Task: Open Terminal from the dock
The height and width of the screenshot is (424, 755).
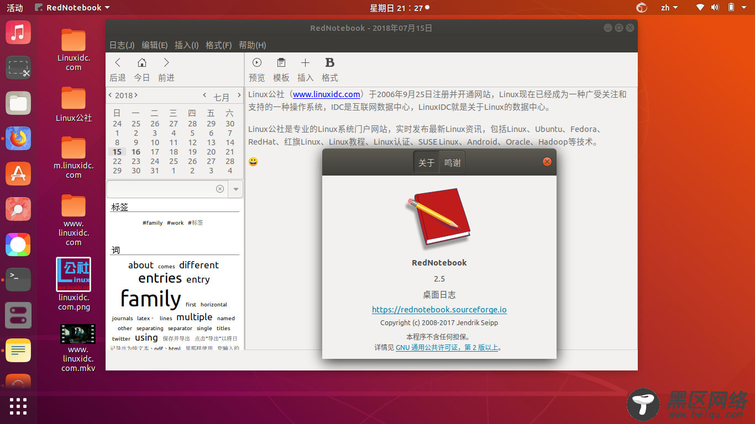Action: [18, 280]
